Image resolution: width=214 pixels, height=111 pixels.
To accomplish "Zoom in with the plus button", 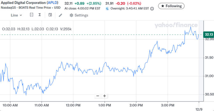I will [x=104, y=96].
